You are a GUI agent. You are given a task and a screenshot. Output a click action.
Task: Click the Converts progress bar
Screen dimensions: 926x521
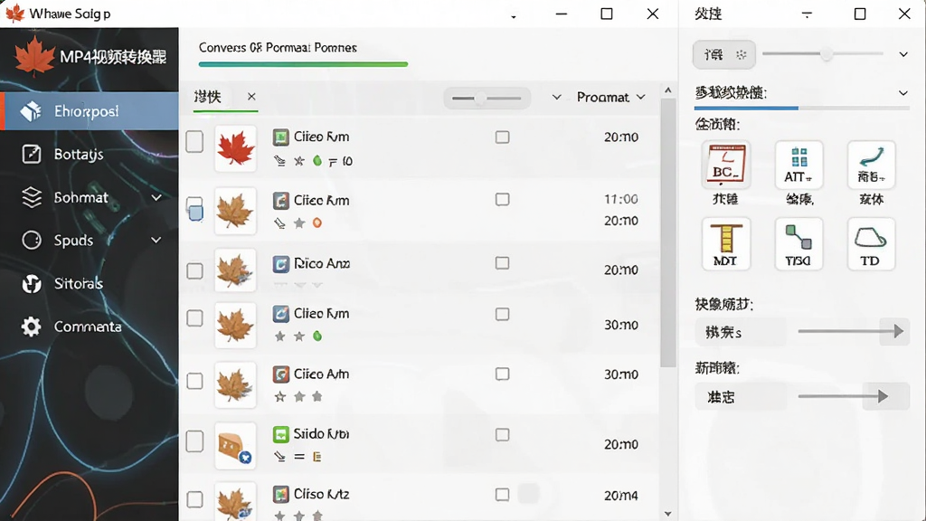(304, 64)
